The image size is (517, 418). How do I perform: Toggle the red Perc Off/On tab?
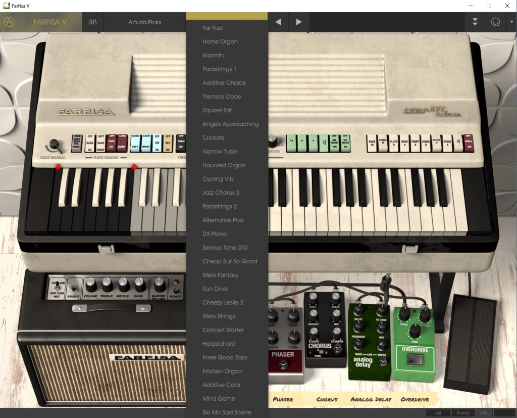tap(112, 143)
